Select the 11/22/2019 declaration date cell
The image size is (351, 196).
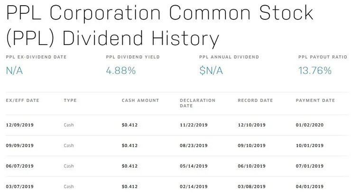tap(194, 125)
